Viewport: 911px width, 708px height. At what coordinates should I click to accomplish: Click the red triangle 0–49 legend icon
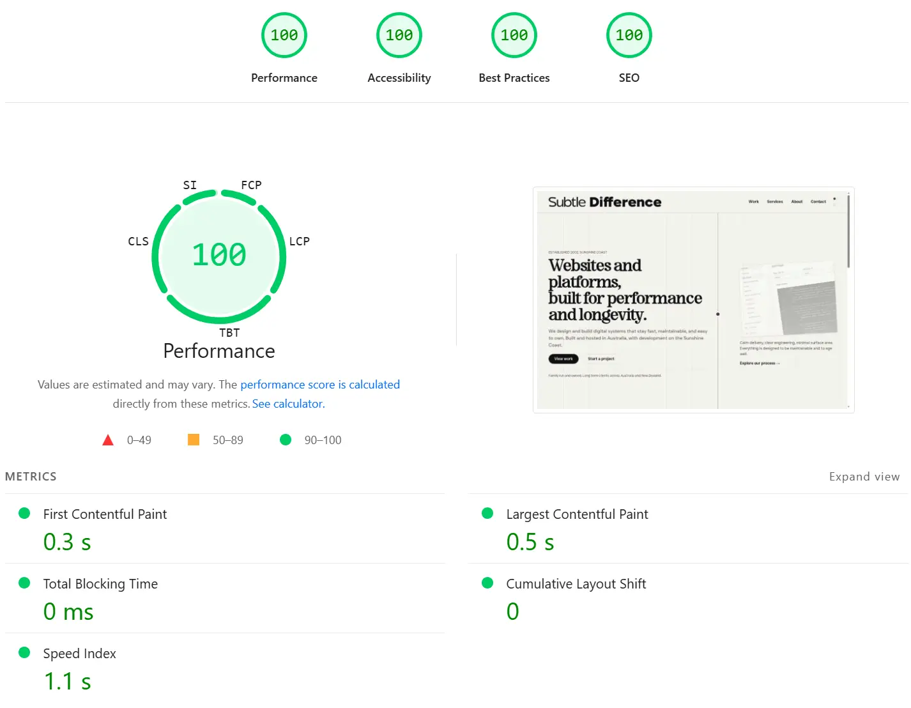coord(108,440)
